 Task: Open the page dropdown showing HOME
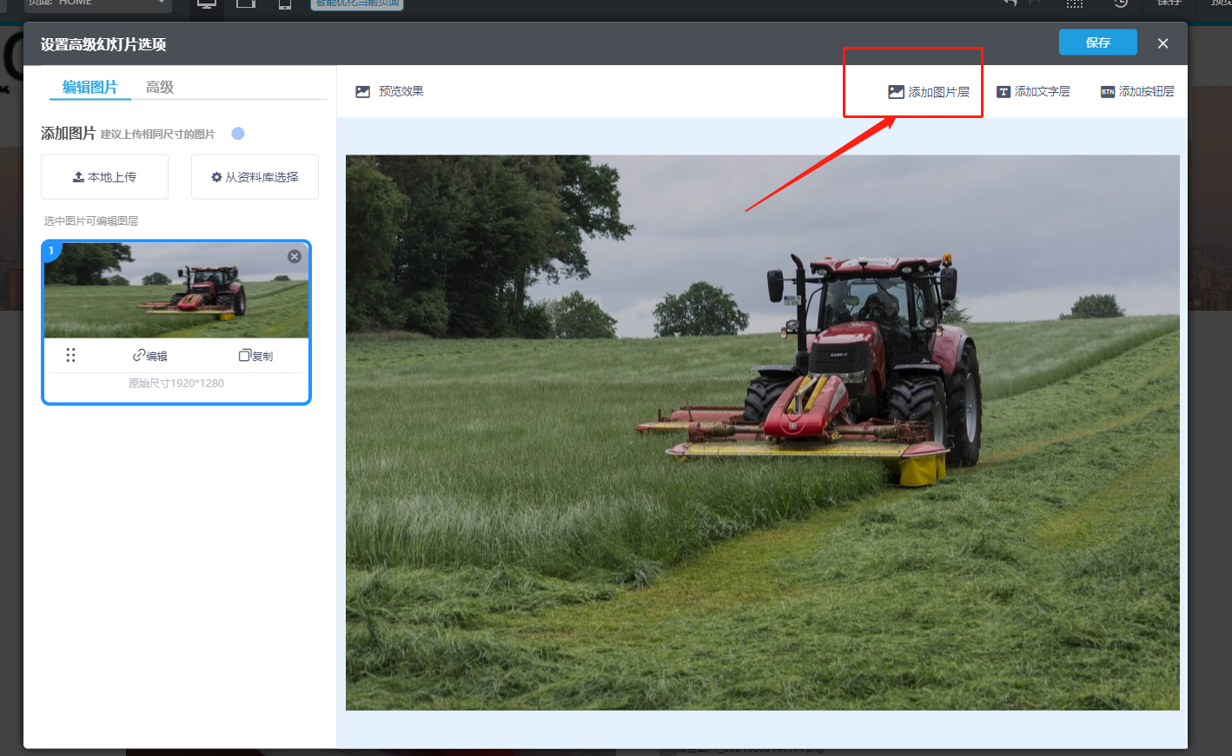click(97, 4)
